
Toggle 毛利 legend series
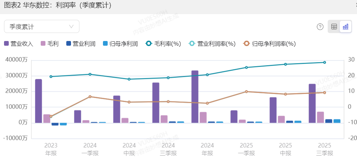(49, 44)
